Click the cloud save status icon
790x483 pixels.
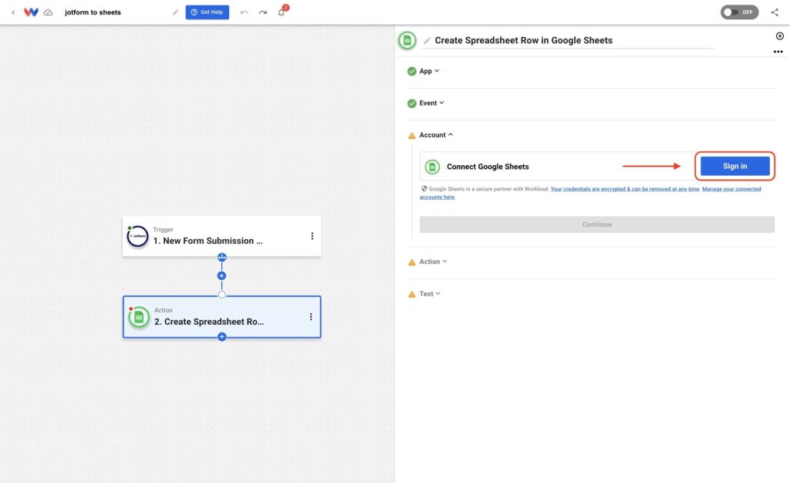pyautogui.click(x=49, y=12)
